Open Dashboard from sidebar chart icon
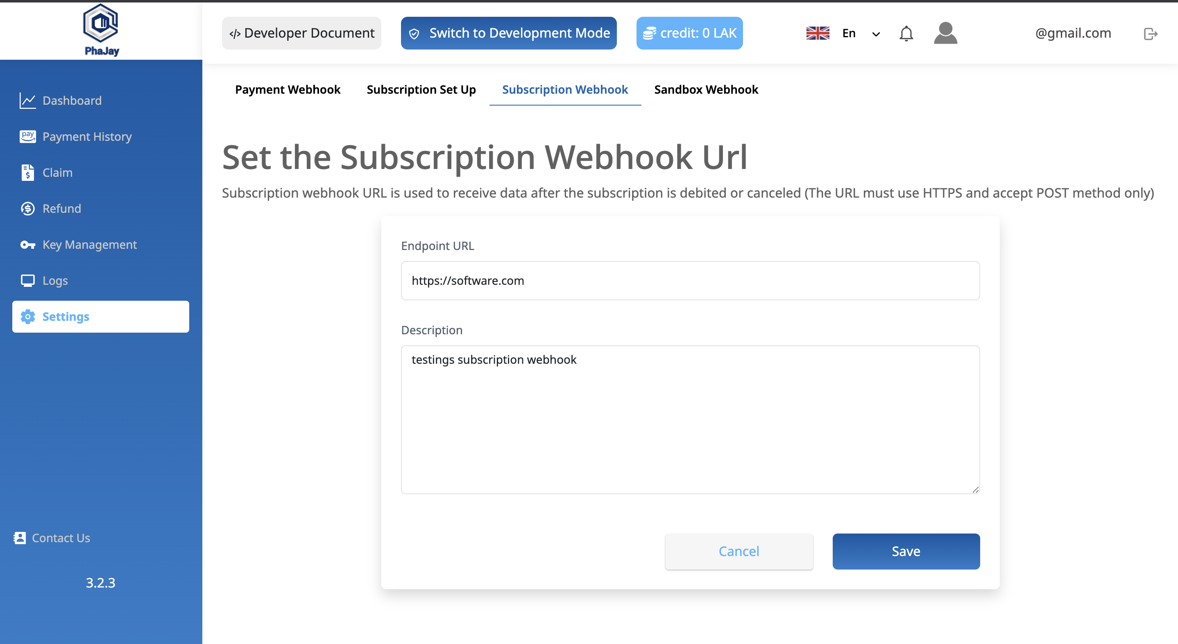Viewport: 1178px width, 644px height. coord(28,101)
